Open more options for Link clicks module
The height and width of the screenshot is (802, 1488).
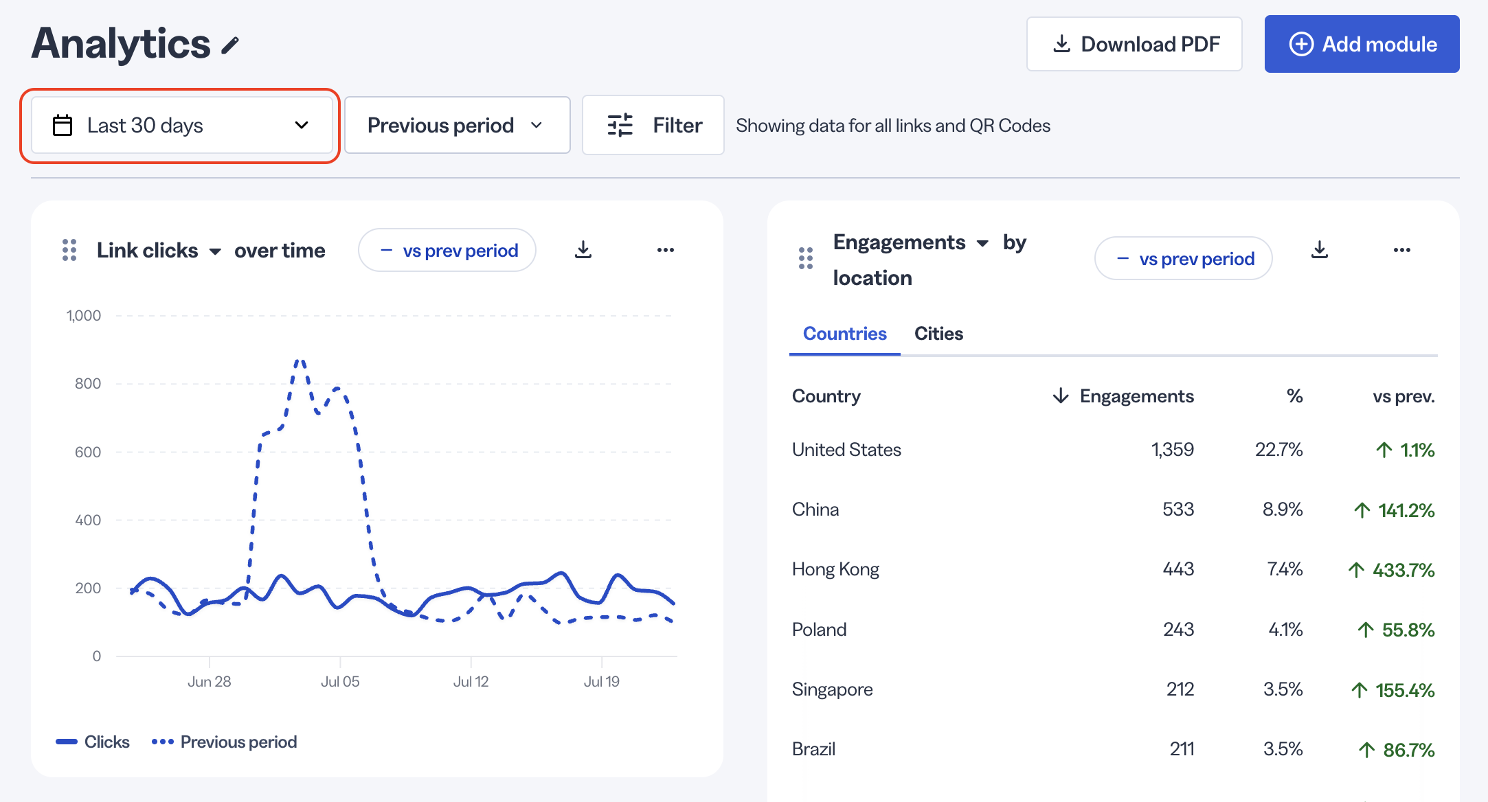pos(666,250)
